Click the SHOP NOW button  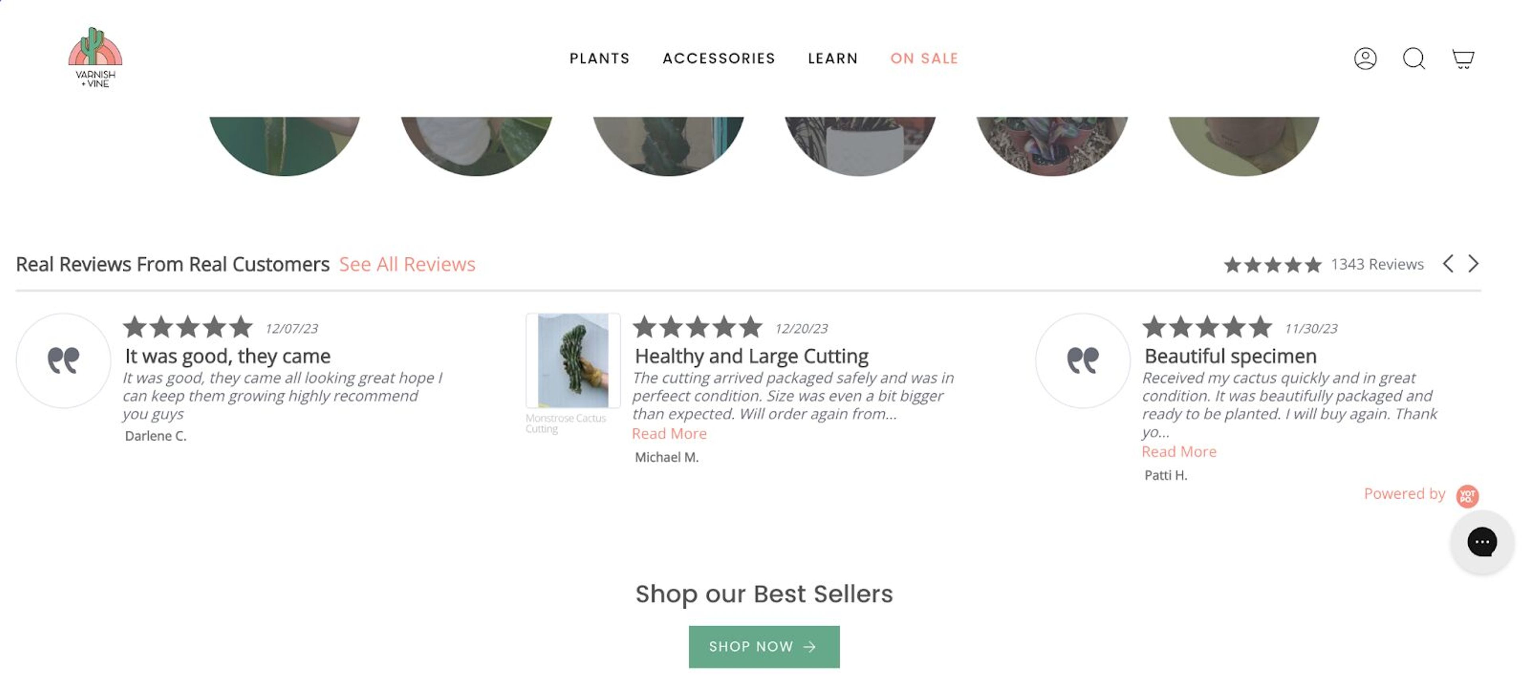click(x=763, y=647)
